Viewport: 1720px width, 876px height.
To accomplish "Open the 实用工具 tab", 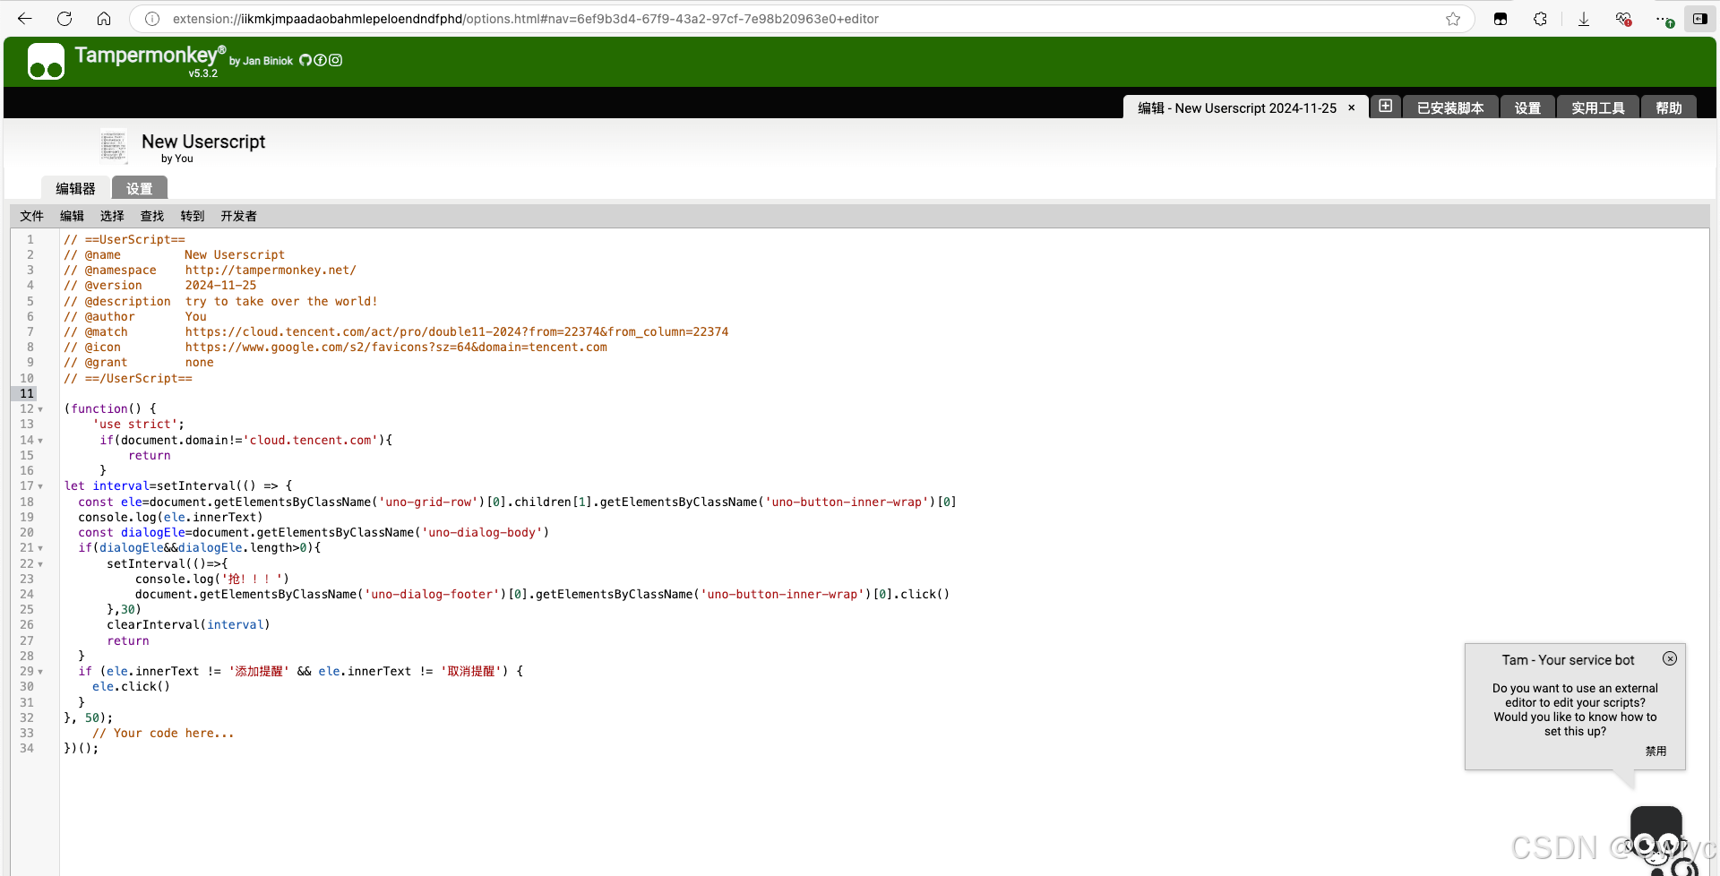I will tap(1598, 107).
